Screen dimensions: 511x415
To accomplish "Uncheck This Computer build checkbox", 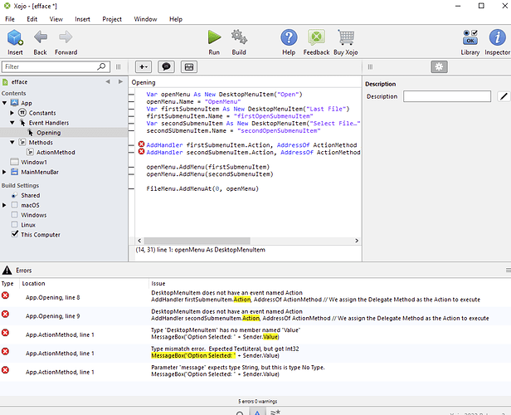I will (14, 234).
